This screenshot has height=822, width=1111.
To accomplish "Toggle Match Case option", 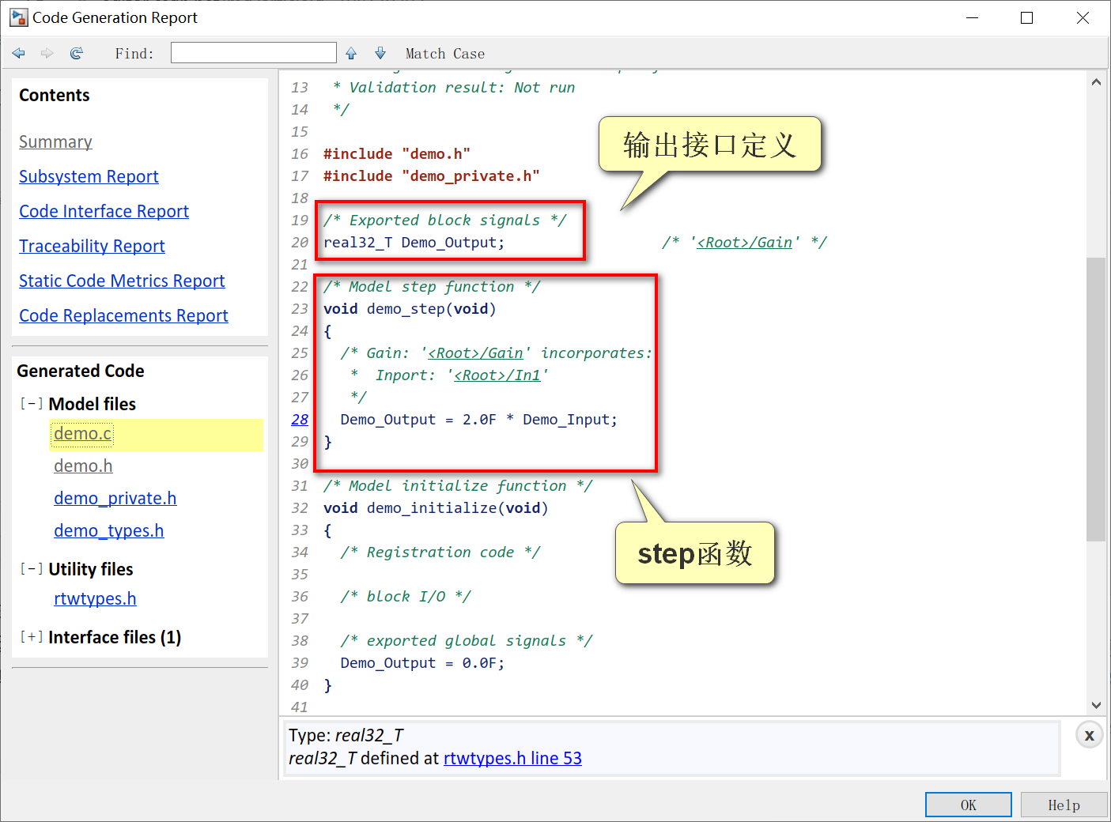I will [x=445, y=54].
